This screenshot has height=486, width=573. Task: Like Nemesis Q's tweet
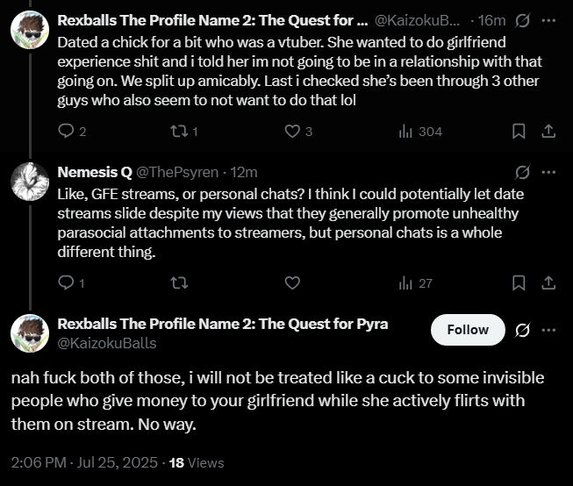293,282
